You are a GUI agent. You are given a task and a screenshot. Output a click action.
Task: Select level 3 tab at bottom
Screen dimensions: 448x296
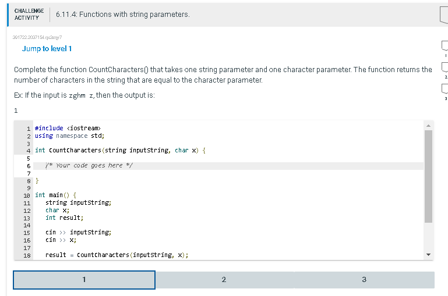(364, 280)
